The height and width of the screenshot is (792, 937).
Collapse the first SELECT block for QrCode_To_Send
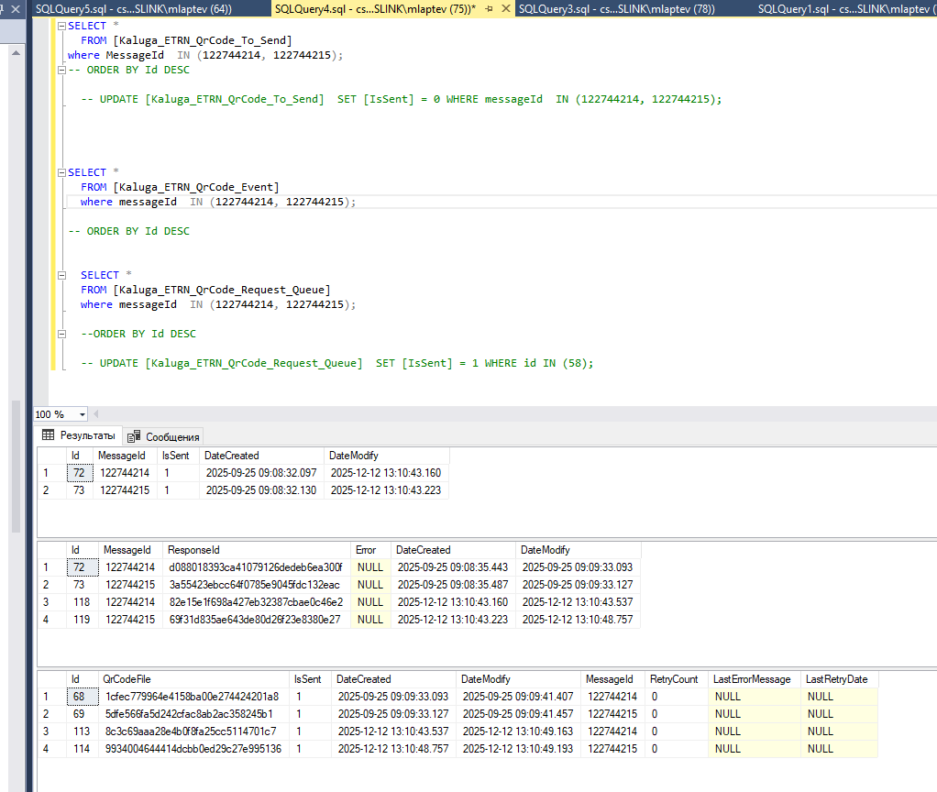pos(62,26)
